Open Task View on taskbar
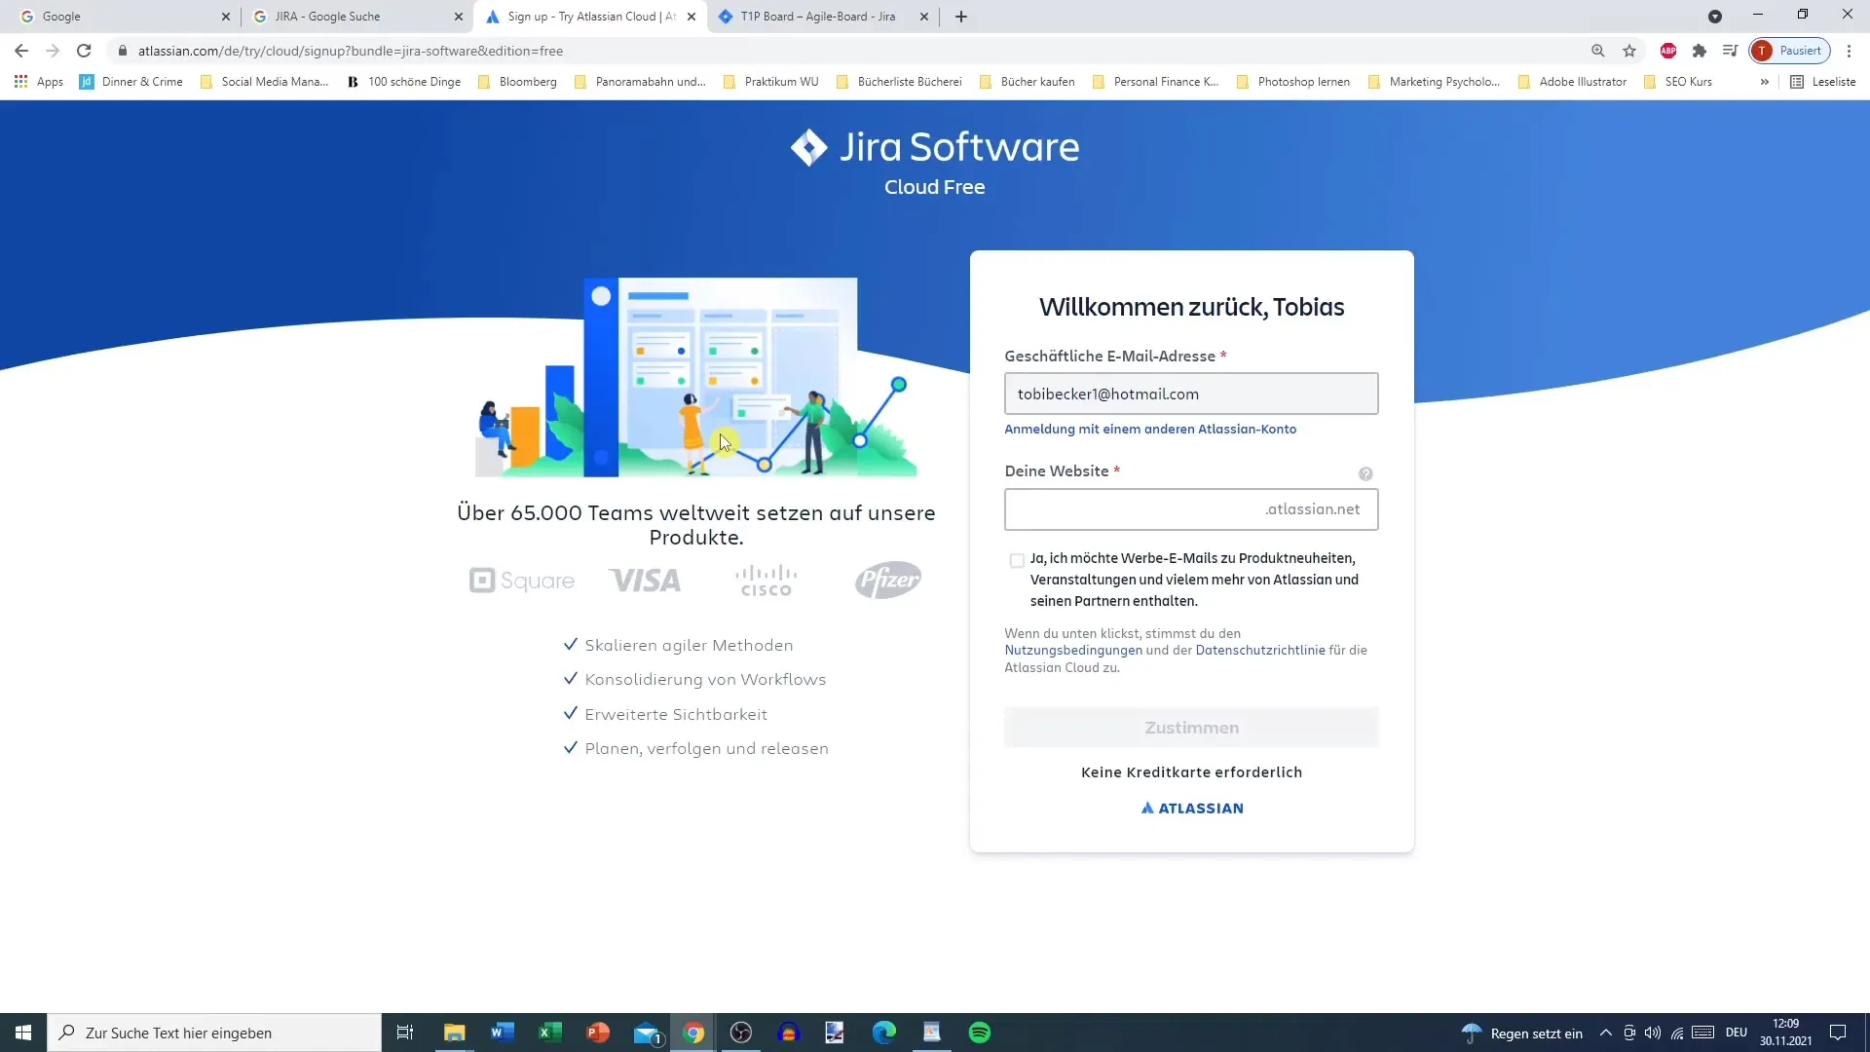1870x1052 pixels. pyautogui.click(x=405, y=1033)
